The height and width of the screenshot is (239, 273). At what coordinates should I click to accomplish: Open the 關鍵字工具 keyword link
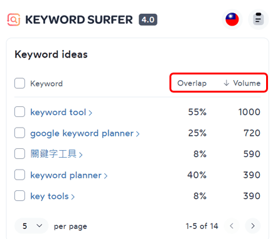pos(53,154)
